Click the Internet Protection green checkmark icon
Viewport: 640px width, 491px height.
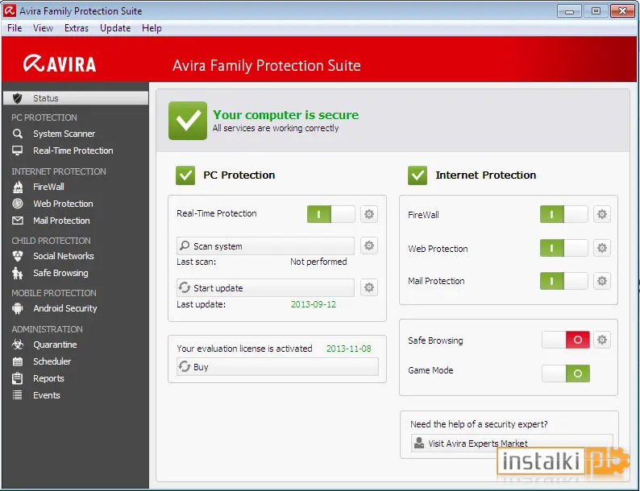pos(418,175)
